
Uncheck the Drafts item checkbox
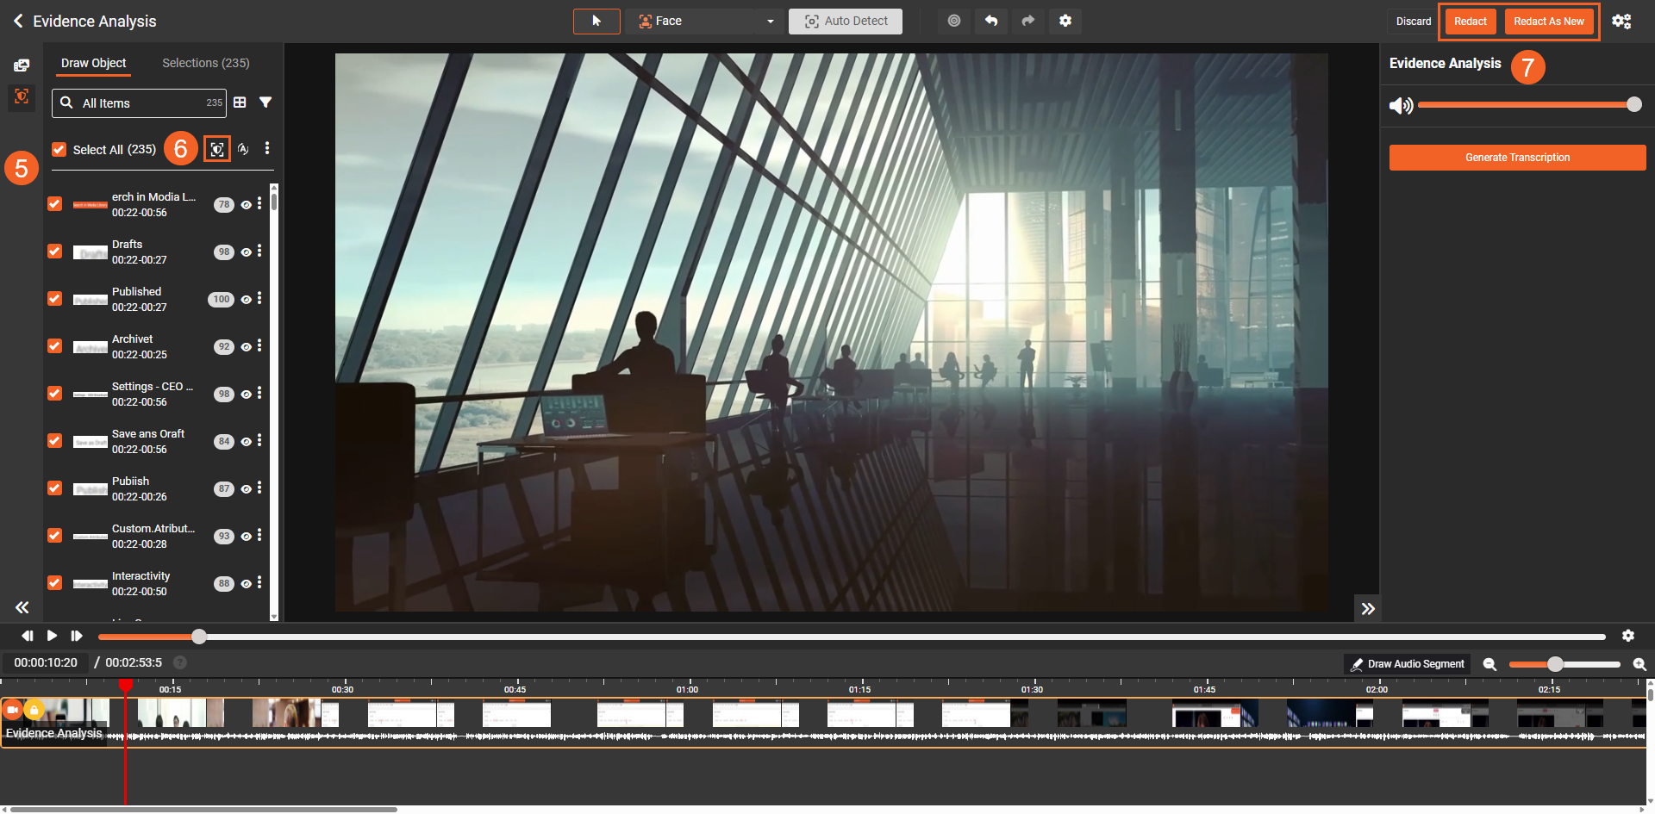55,252
